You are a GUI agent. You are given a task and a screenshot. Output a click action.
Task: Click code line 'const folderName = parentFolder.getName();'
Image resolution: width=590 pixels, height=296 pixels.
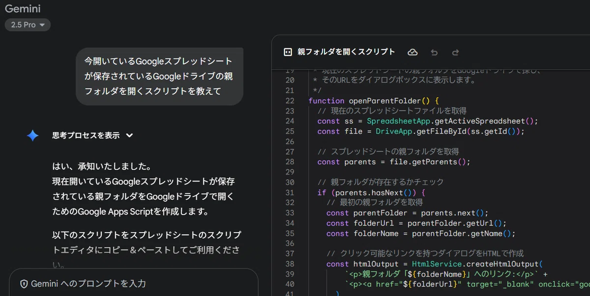[421, 234]
